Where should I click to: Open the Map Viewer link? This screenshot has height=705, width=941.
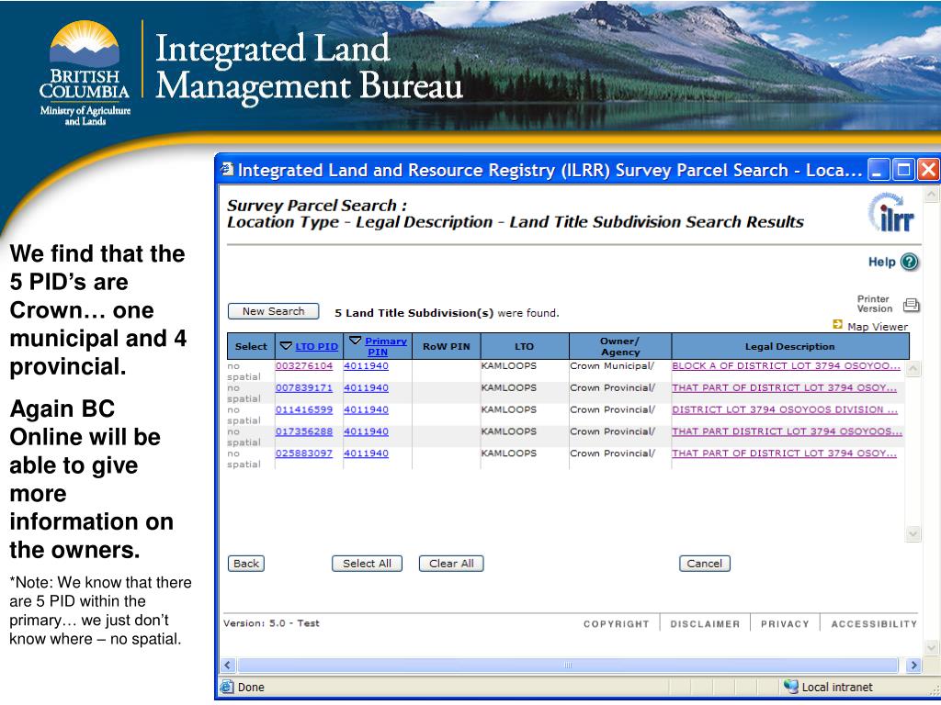[x=878, y=327]
